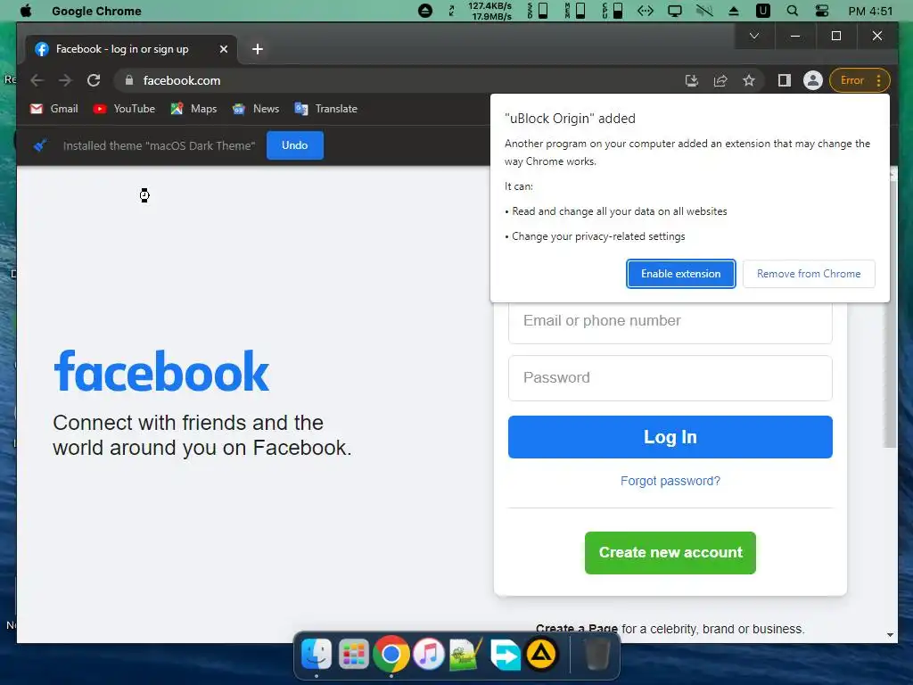This screenshot has height=685, width=913.
Task: Undo the installed macOS Dark Theme
Action: pyautogui.click(x=294, y=145)
